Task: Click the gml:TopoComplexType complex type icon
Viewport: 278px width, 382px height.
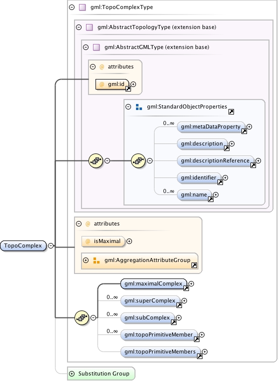Action: (x=82, y=7)
